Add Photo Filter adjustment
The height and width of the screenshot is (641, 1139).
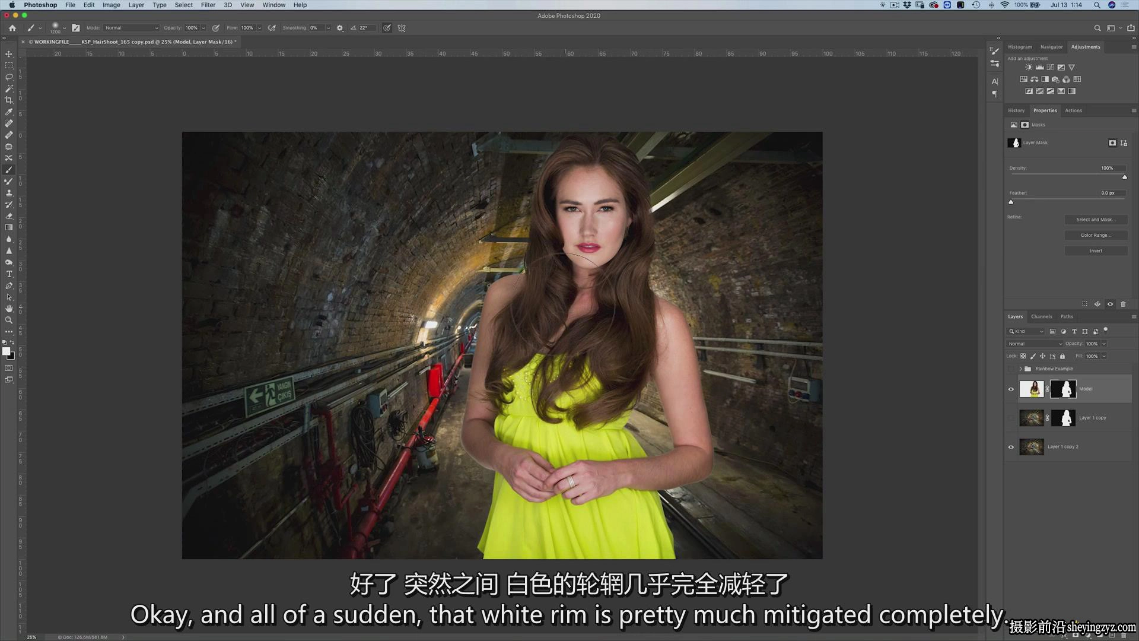pos(1055,79)
